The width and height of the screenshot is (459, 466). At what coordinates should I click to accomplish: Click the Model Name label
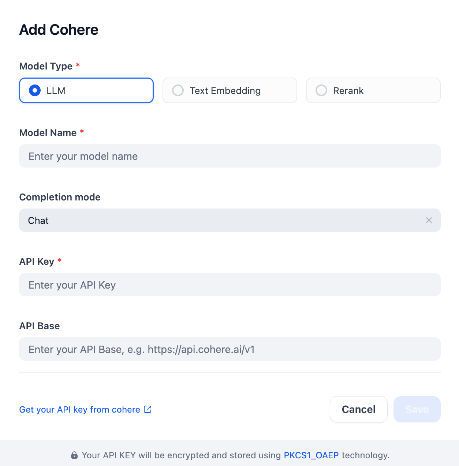(48, 133)
